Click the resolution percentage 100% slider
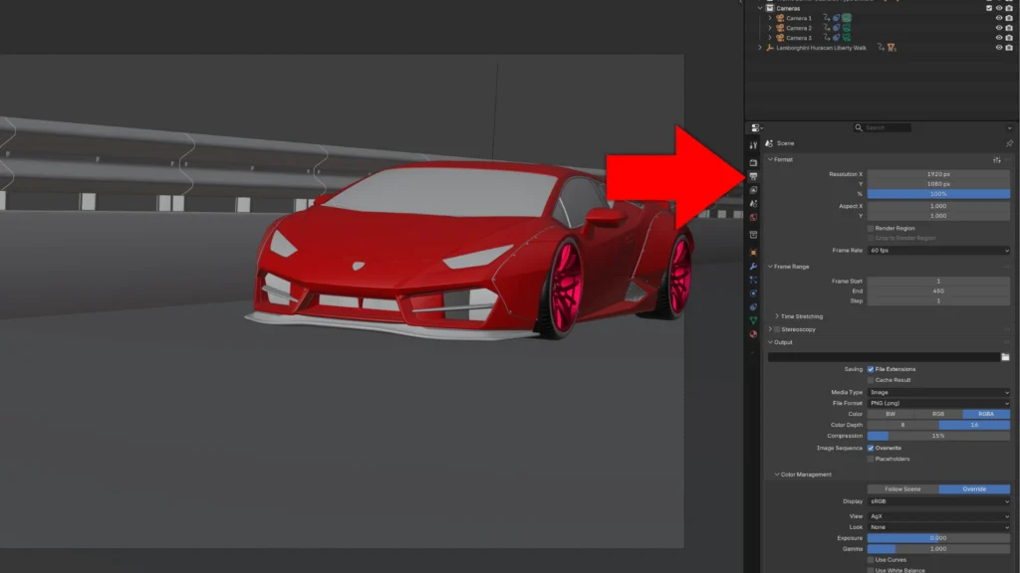The height and width of the screenshot is (573, 1020). [x=938, y=194]
